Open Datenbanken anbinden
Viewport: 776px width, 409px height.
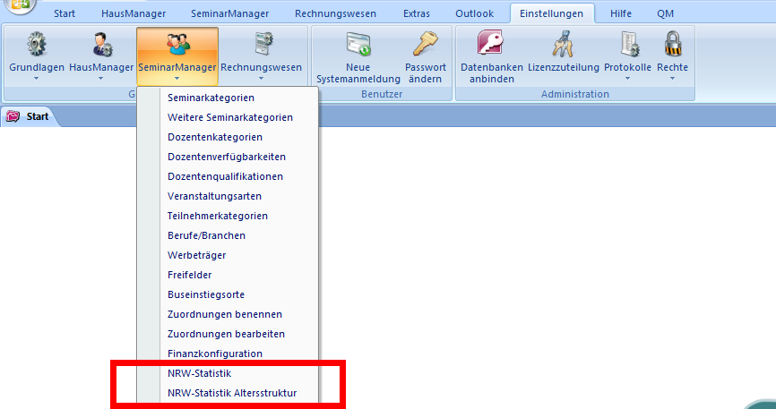tap(488, 44)
